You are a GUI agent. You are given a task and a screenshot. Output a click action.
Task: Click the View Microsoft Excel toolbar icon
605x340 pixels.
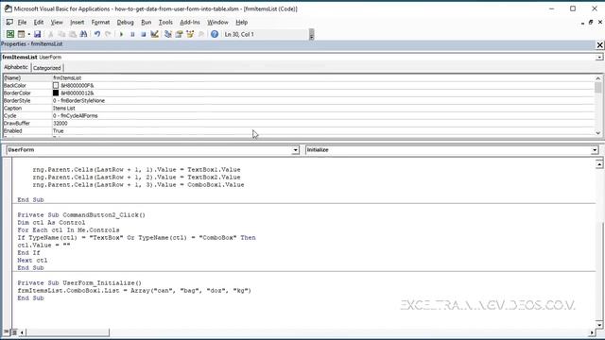pyautogui.click(x=10, y=34)
